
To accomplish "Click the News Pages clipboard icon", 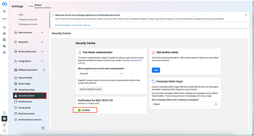I will [x=16, y=84].
